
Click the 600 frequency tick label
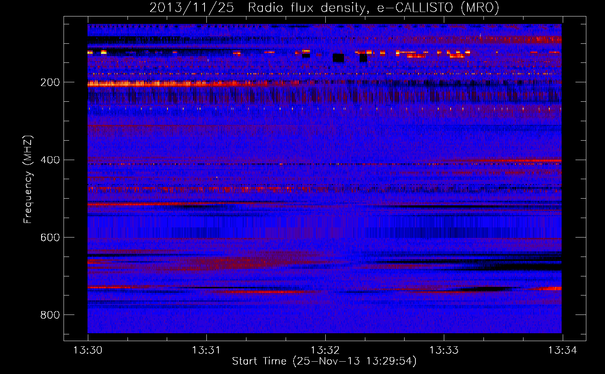(50, 237)
